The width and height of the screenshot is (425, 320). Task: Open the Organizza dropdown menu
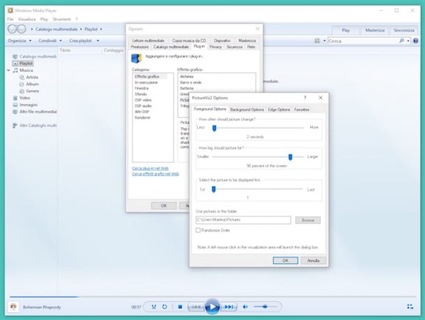tap(20, 40)
